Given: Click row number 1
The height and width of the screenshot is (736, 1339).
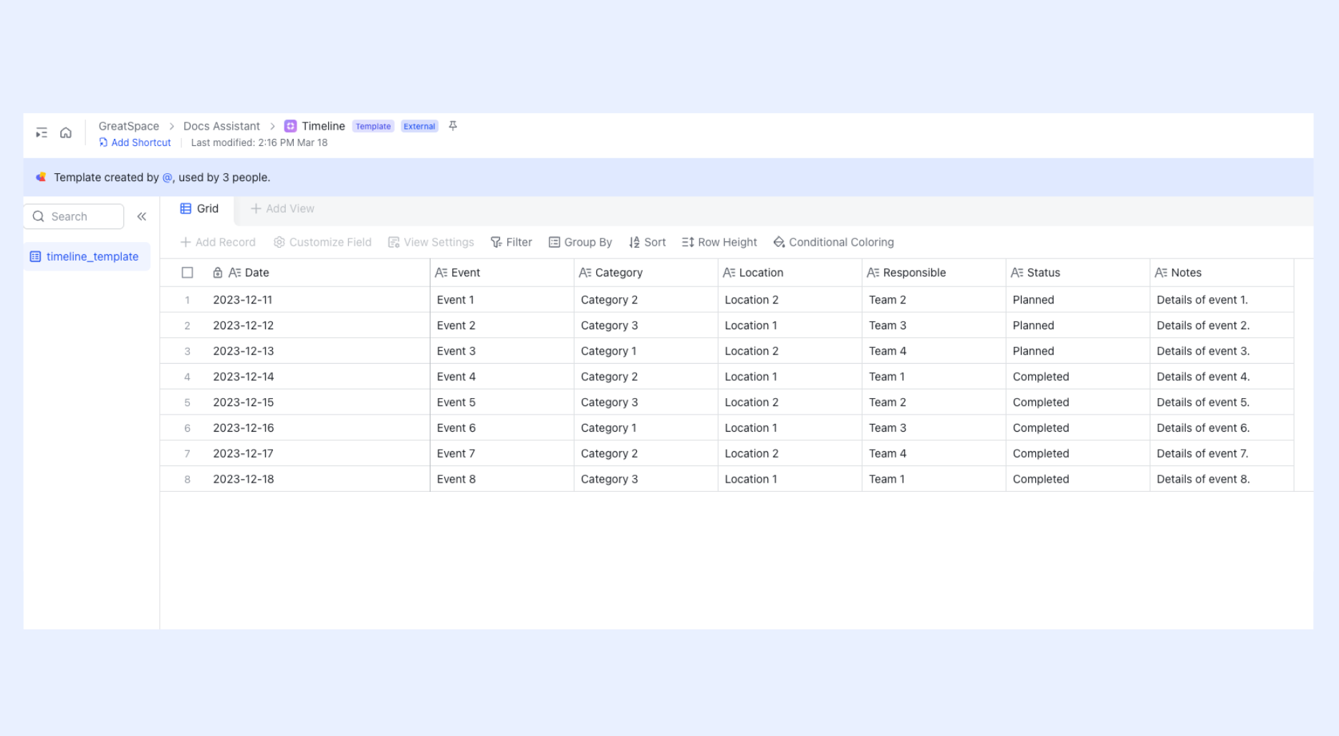Looking at the screenshot, I should (188, 301).
